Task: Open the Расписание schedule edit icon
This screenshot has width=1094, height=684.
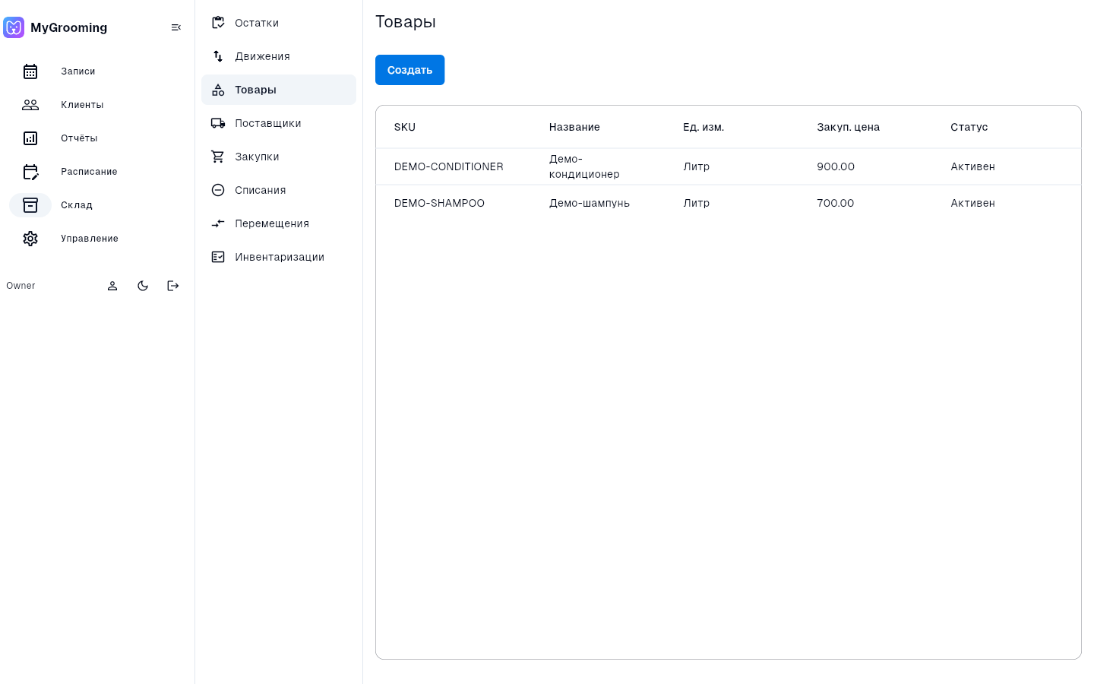Action: click(x=30, y=172)
